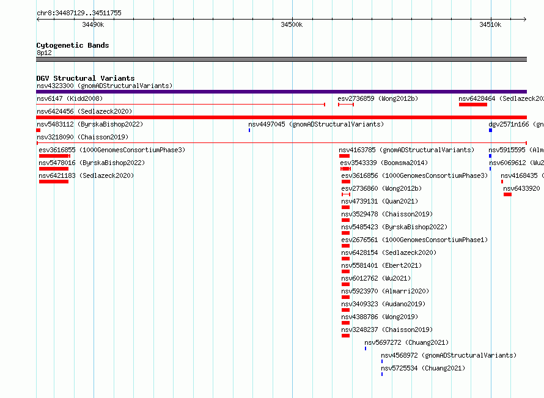The height and width of the screenshot is (398, 544).
Task: Click the 34490k ruler position label
Action: point(93,24)
